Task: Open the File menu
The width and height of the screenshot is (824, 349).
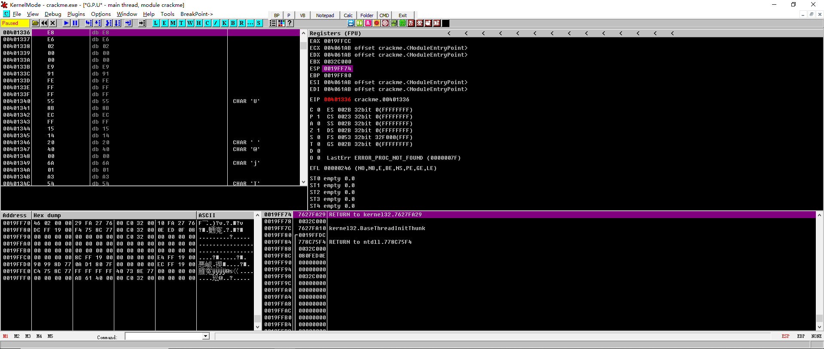Action: (17, 14)
